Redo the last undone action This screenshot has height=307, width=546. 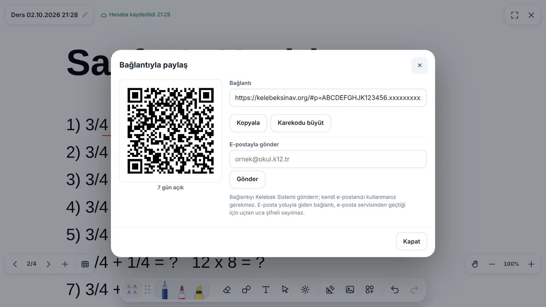click(x=414, y=290)
